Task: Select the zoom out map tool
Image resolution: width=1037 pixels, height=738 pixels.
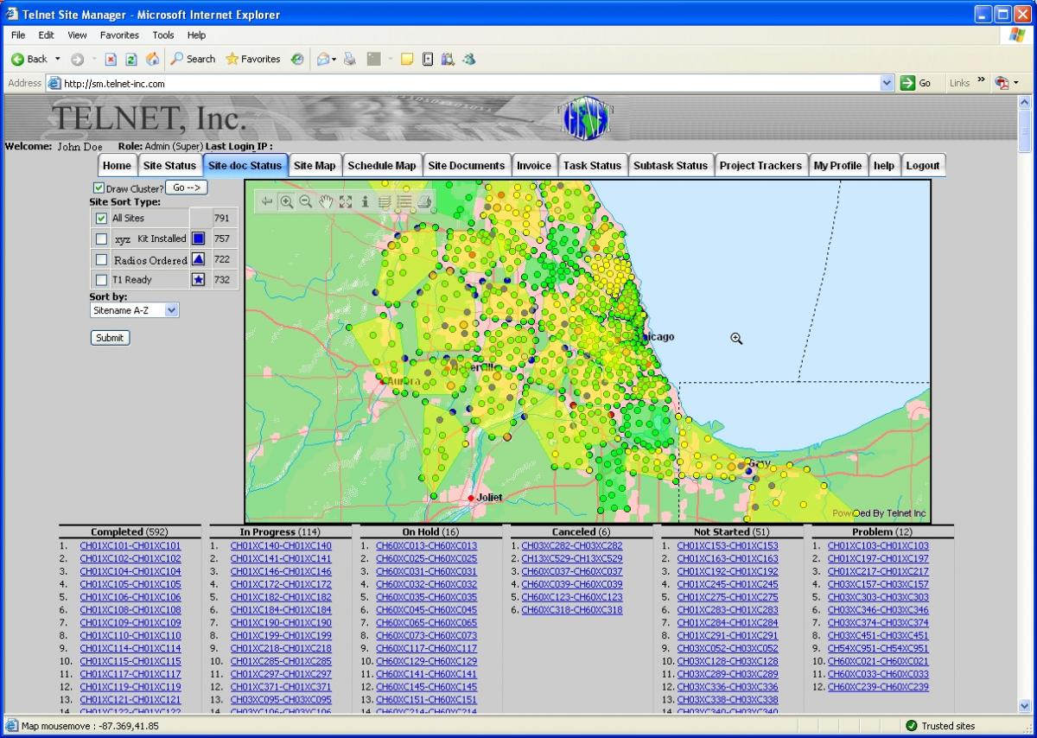Action: click(x=306, y=201)
